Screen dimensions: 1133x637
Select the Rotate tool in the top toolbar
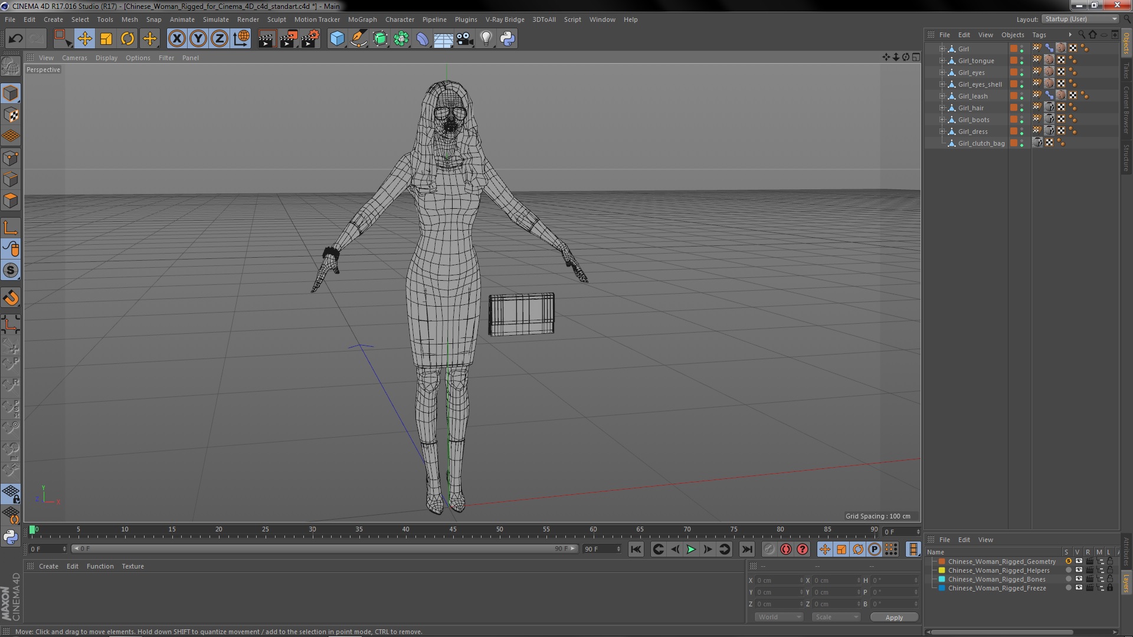click(x=127, y=39)
